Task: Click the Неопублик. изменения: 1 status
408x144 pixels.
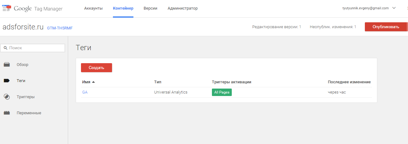Action: coord(333,27)
